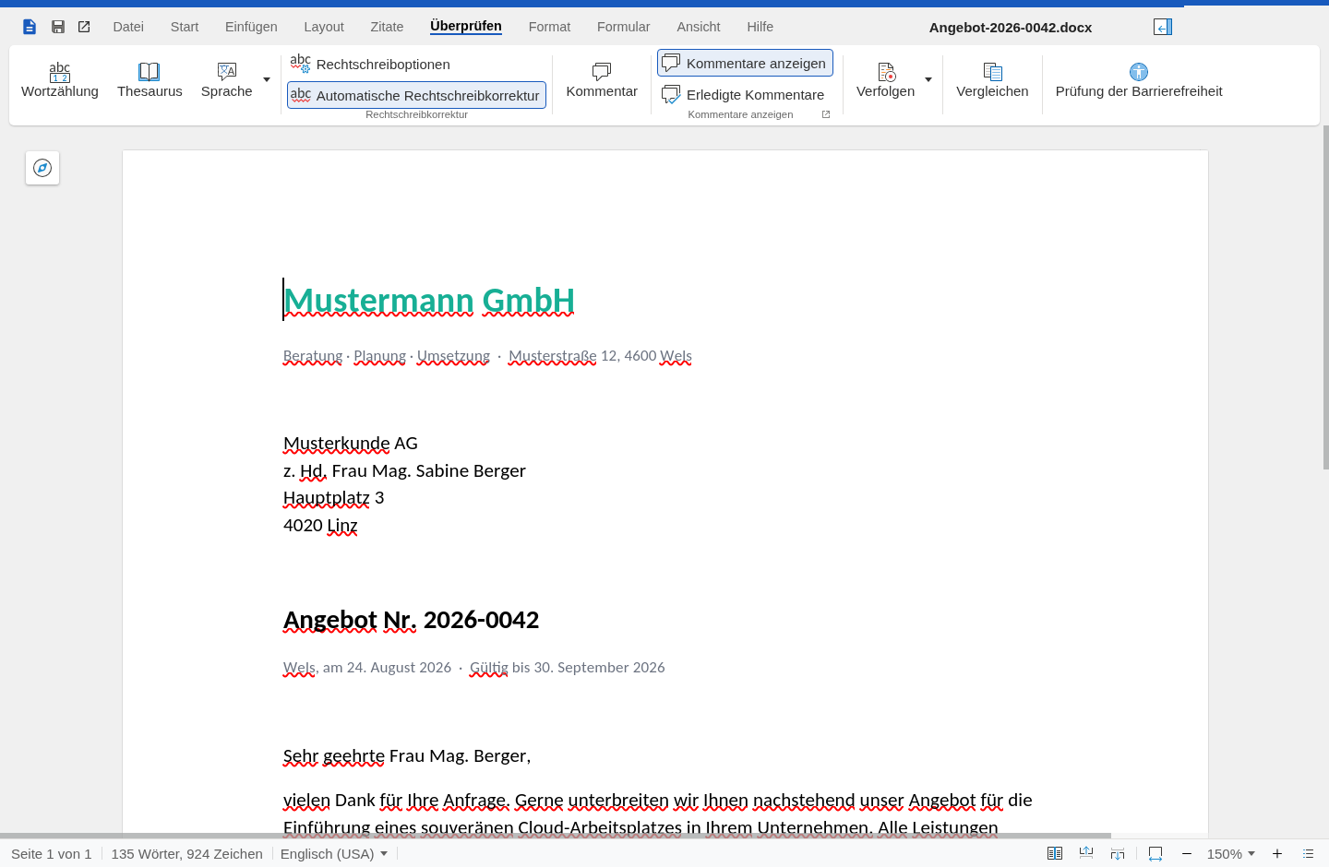Click the Mustermann GmbH heading

[x=429, y=301]
